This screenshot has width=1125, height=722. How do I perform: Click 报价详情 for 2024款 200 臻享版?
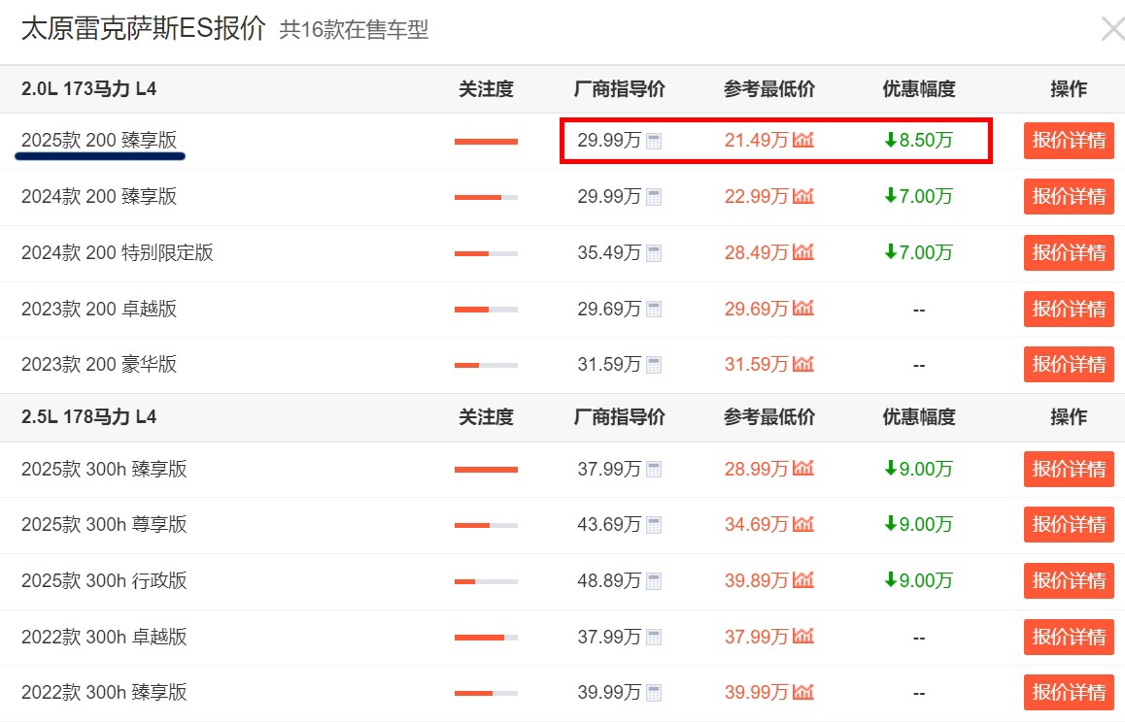click(1069, 196)
